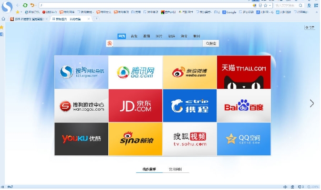321x190 pixels.
Task: Select the 我的最爱 tab under the tiles
Action: point(149,169)
